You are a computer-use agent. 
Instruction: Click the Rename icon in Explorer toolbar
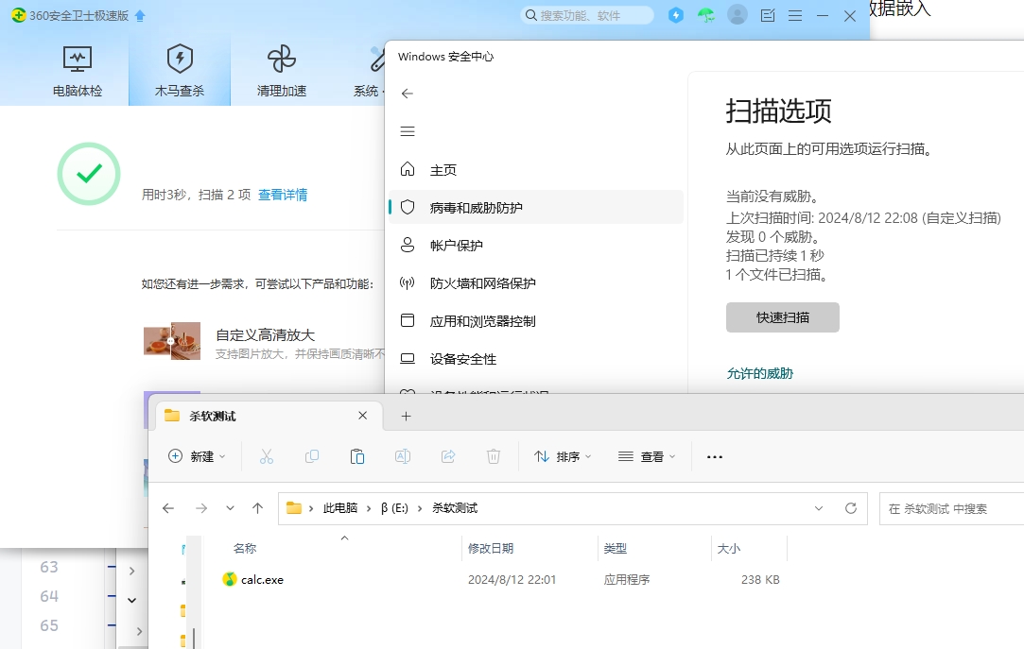[x=403, y=456]
